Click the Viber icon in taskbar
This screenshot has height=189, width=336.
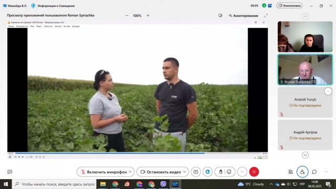[163, 184]
